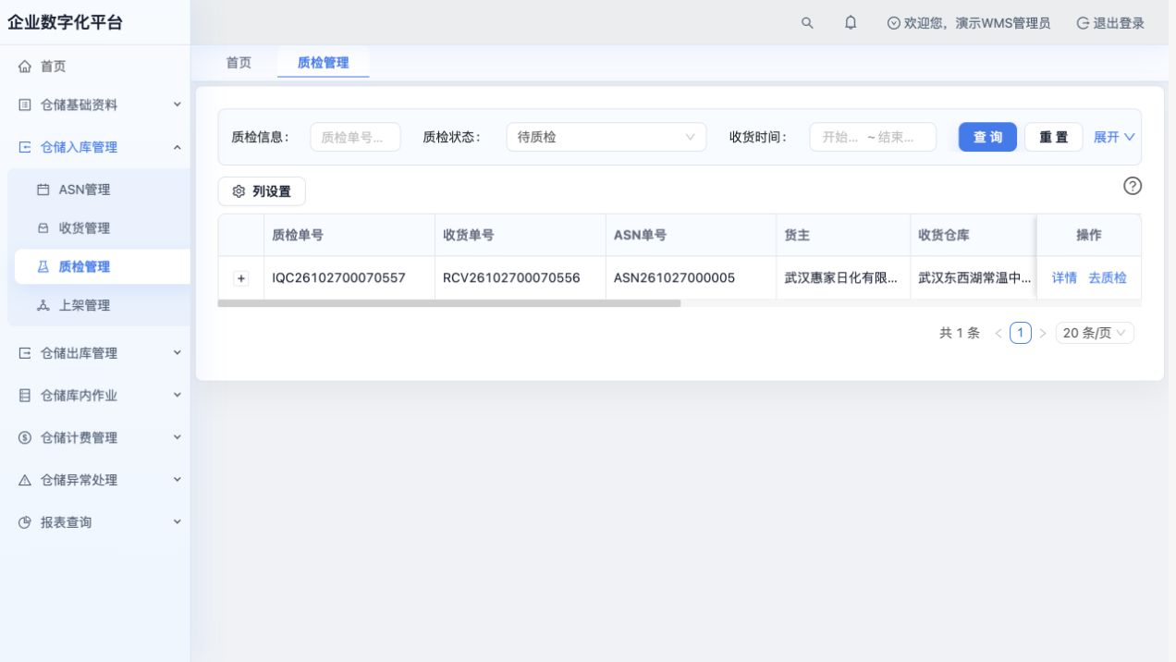Click the 货主 column header
Viewport: 1176px width, 662px height.
pyautogui.click(x=843, y=235)
